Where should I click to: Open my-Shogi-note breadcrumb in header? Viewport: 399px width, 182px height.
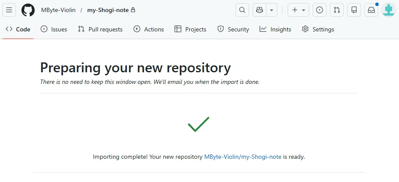click(108, 10)
